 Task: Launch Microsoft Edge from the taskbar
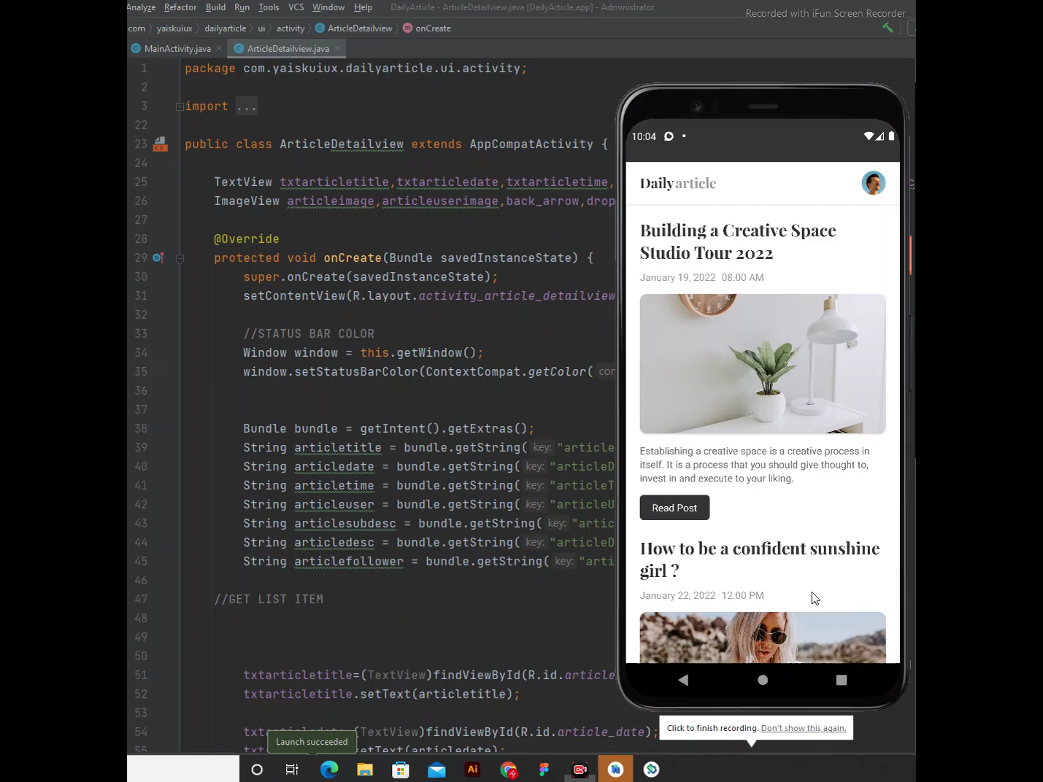coord(329,769)
